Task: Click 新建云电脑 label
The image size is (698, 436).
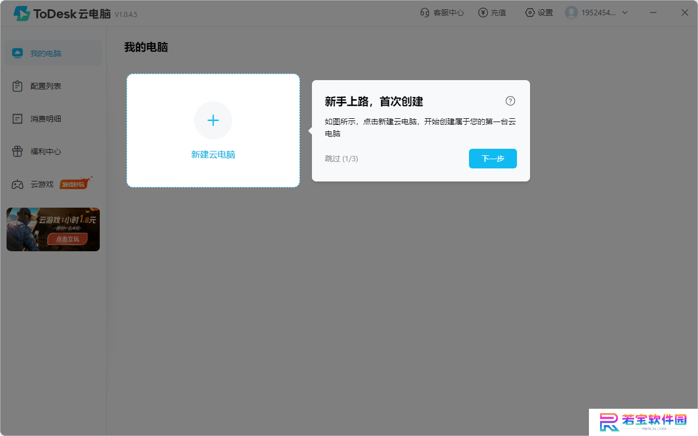Action: (x=213, y=155)
